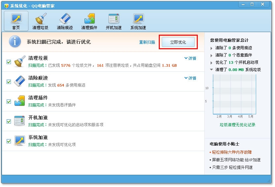Uncheck the 系统加速 checkbox
275x187 pixels.
coord(9,141)
